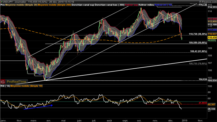Screen dimensions: 217x122
Task: Select Moyenne mobile (Simple 200) indicator label
Action: pyautogui.click(x=55, y=5)
